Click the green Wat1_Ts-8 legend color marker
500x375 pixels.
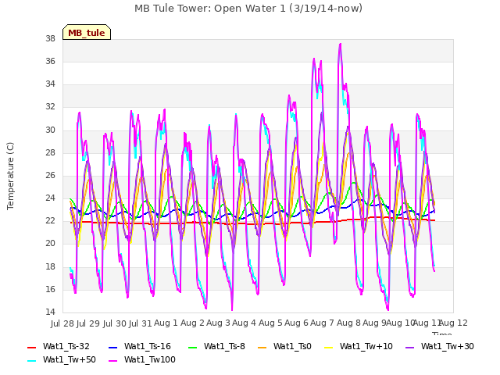pos(193,347)
